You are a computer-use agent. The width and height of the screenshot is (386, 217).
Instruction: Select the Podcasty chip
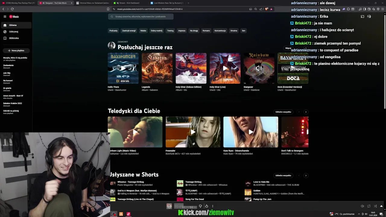113,31
